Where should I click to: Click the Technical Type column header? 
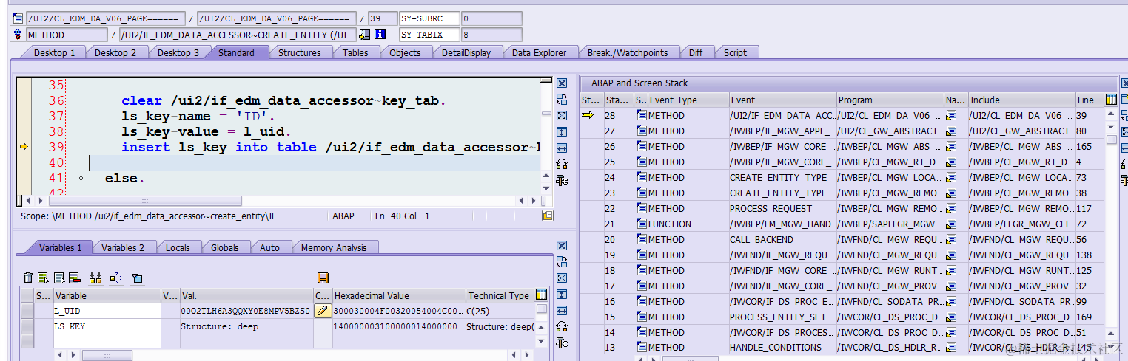pyautogui.click(x=499, y=295)
